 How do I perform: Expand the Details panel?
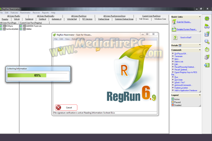pyautogui.click(x=200, y=45)
